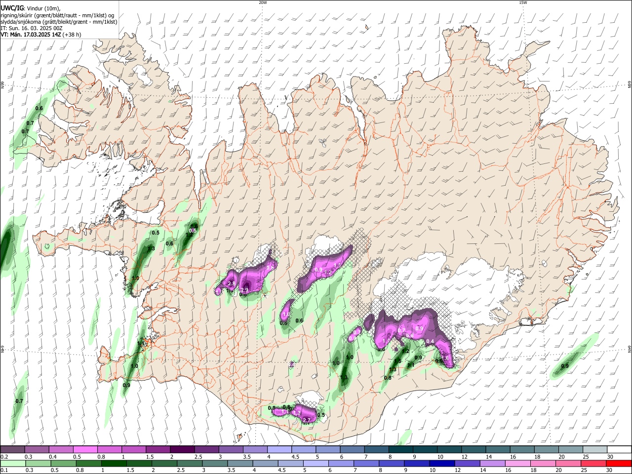
Task: Click the '2.9' snowfall value on the map
Action: coord(244,290)
